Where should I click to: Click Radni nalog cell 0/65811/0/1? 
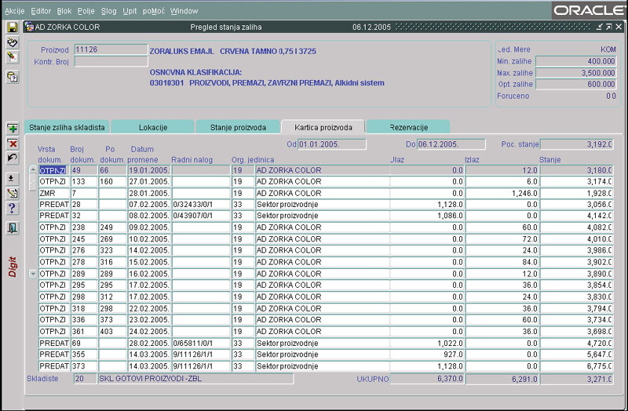[x=201, y=344]
